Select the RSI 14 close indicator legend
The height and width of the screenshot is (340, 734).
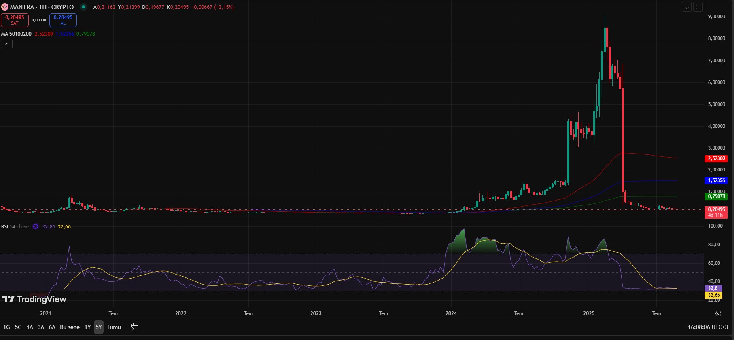[15, 227]
